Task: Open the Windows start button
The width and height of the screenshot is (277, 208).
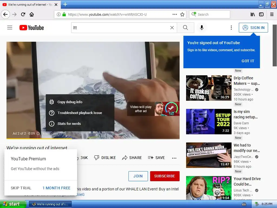Action: click(13, 204)
